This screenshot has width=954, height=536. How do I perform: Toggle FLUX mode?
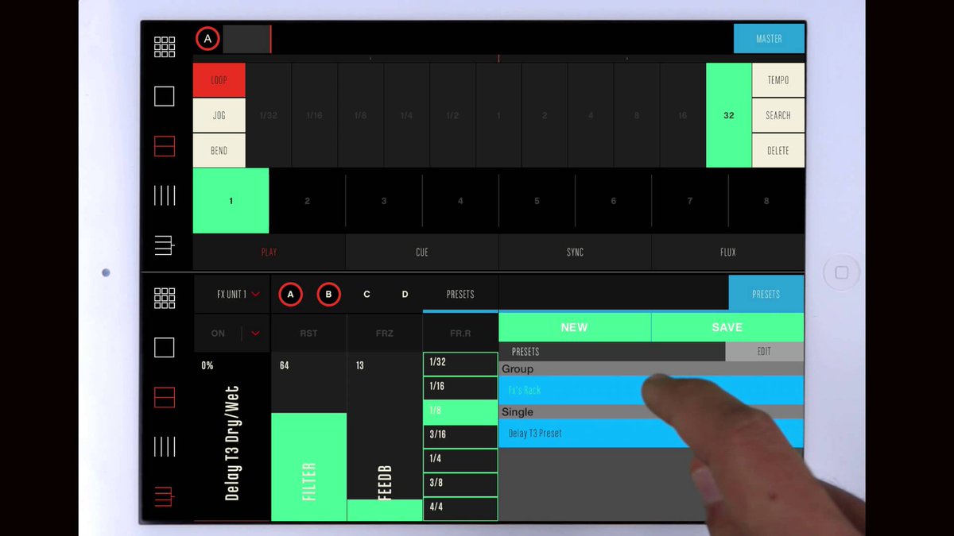tap(728, 253)
